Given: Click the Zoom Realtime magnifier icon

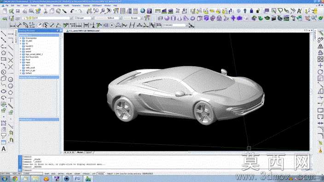Looking at the screenshot, I should 96,11.
